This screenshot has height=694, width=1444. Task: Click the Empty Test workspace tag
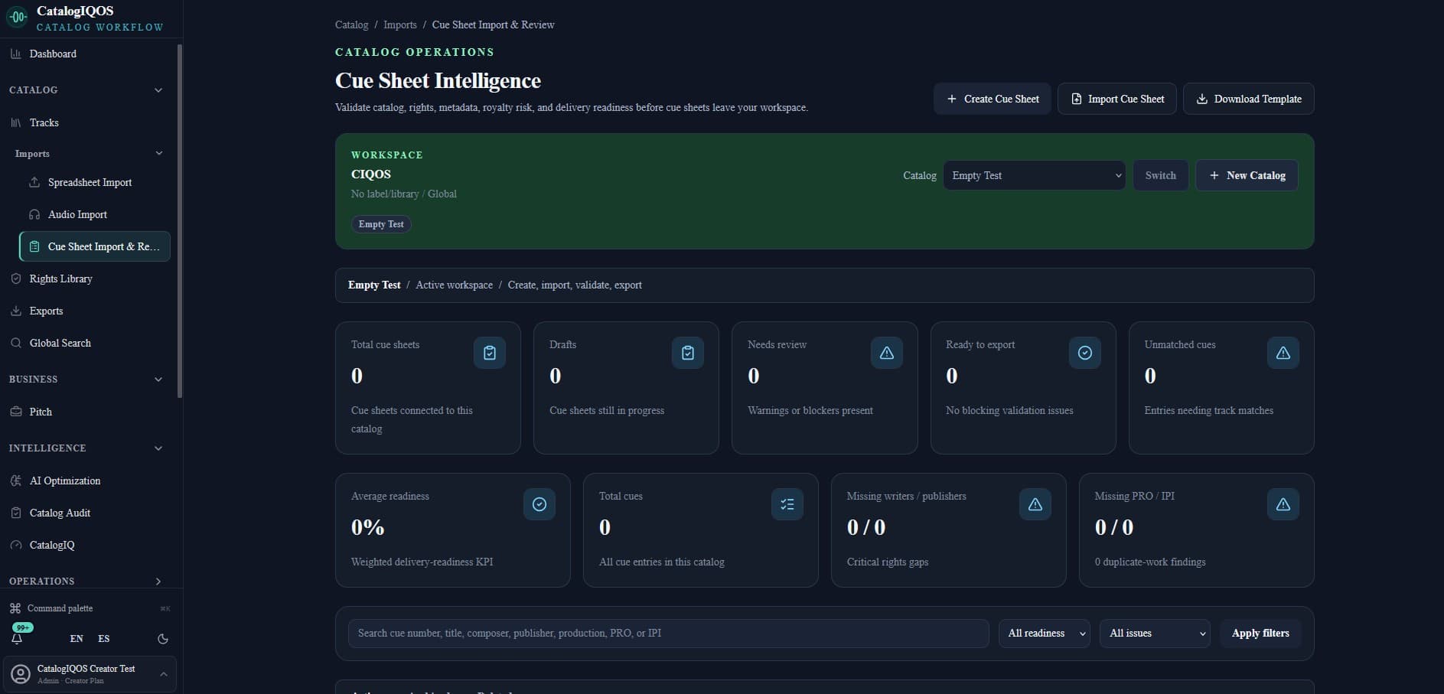[x=381, y=224]
